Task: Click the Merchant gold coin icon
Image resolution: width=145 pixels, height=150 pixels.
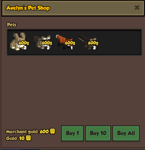Action: click(53, 131)
